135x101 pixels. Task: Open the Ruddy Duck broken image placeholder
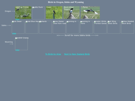point(38,13)
